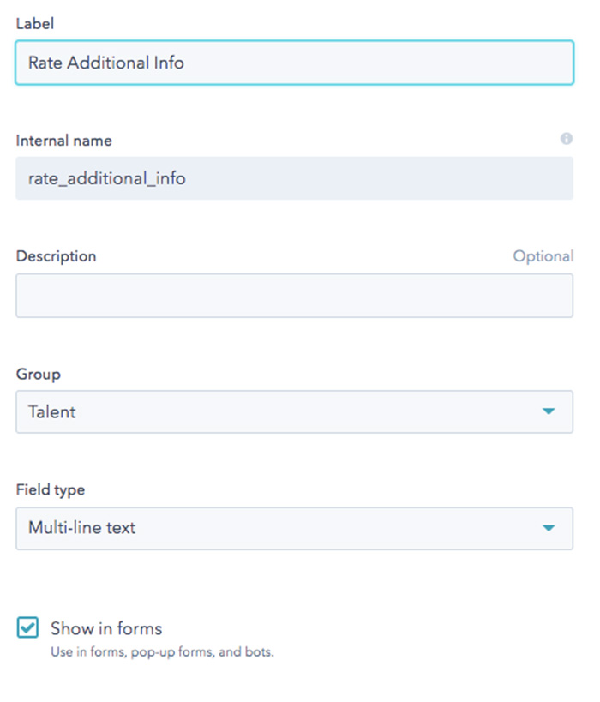Focus the Label input field

pyautogui.click(x=295, y=63)
